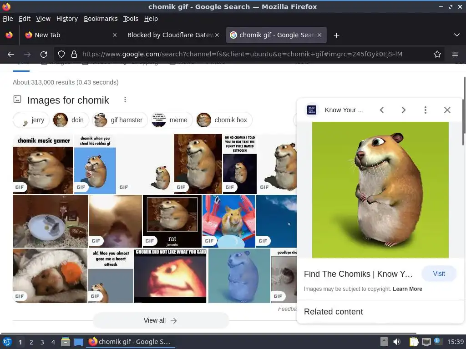This screenshot has height=349, width=466.
Task: Open the rat jammin GIF thumbnail
Action: point(172,221)
